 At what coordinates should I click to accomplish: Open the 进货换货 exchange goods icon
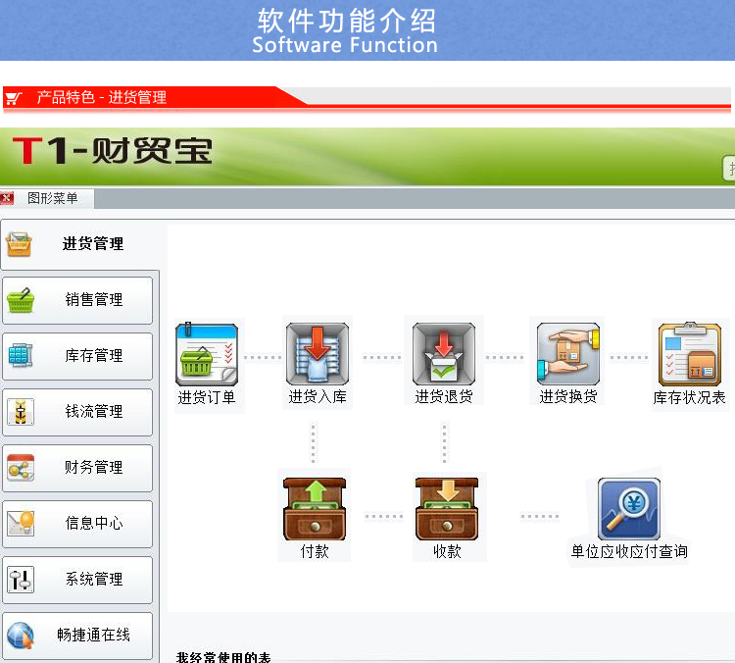point(568,353)
